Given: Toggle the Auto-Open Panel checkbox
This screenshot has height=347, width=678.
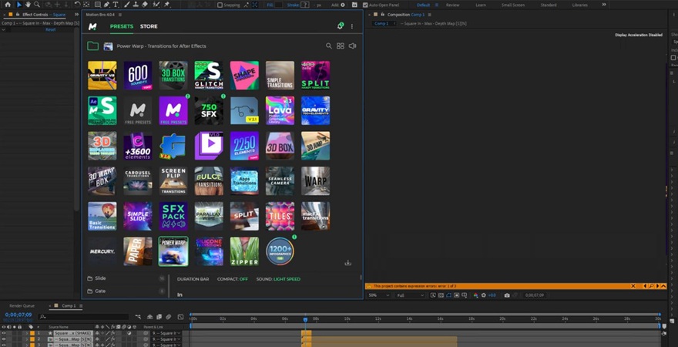Looking at the screenshot, I should click(x=365, y=5).
